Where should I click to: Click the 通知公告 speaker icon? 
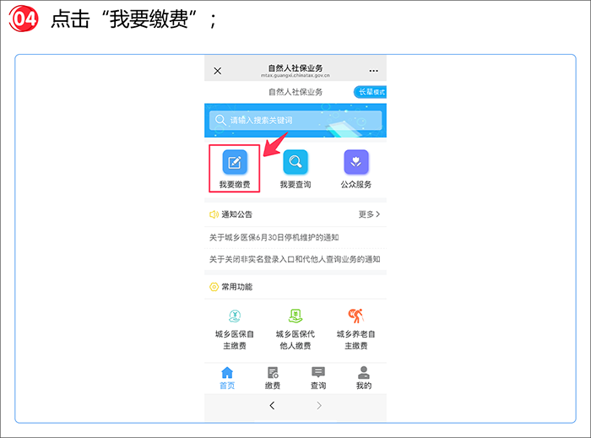[x=214, y=214]
